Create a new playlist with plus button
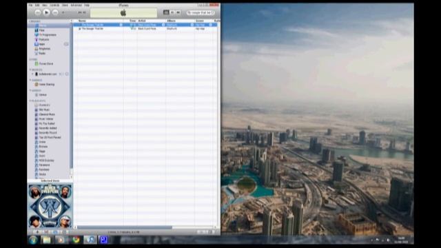The image size is (441, 248). [37, 232]
